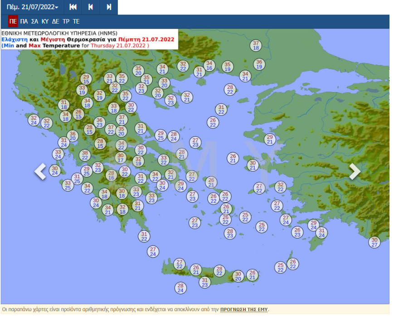399x317 pixels.
Task: Switch to the ΣΑ day tab
Action: (34, 21)
